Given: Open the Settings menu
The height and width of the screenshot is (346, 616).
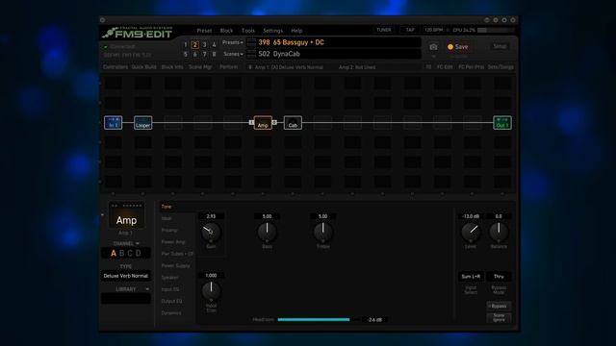Looking at the screenshot, I should 273,31.
